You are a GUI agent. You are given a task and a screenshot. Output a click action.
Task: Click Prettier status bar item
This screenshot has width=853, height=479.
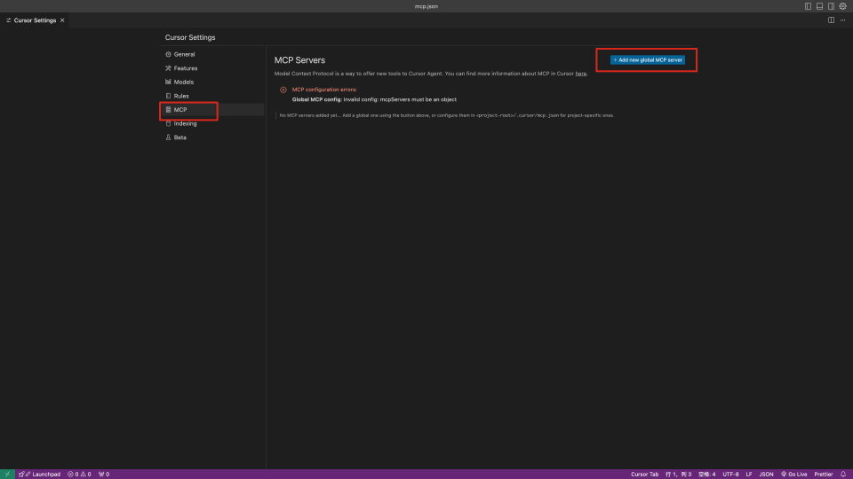pos(824,474)
